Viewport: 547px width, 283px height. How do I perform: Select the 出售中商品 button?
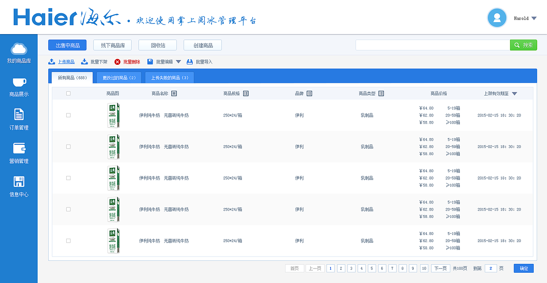(x=68, y=45)
